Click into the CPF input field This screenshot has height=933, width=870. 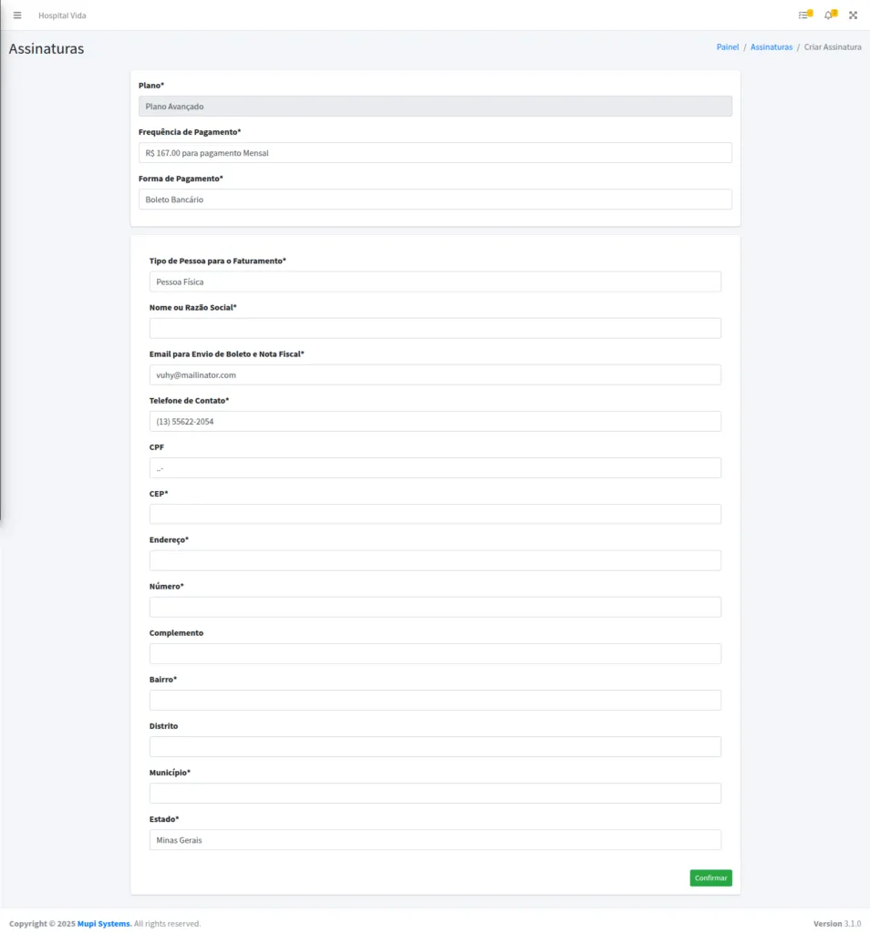click(x=435, y=468)
